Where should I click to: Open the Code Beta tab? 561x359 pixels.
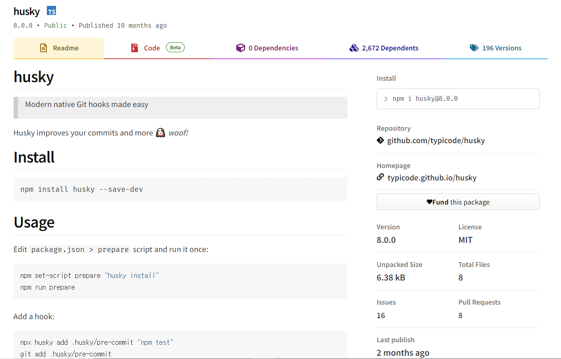pos(152,48)
